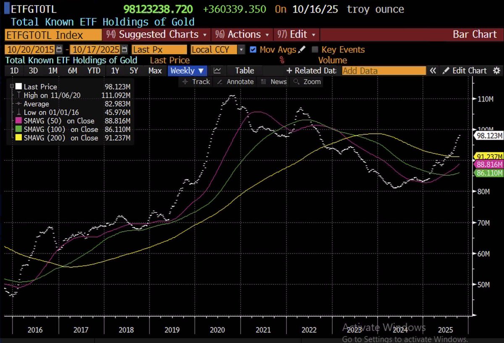
Task: Click the Low on 01/01/16 legend row
Action: coord(72,112)
